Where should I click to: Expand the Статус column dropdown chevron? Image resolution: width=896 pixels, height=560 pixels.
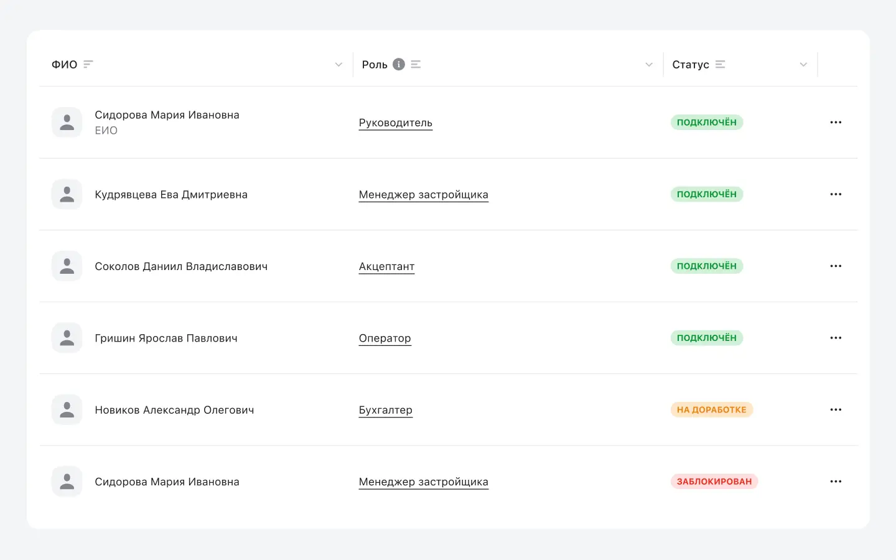point(803,65)
